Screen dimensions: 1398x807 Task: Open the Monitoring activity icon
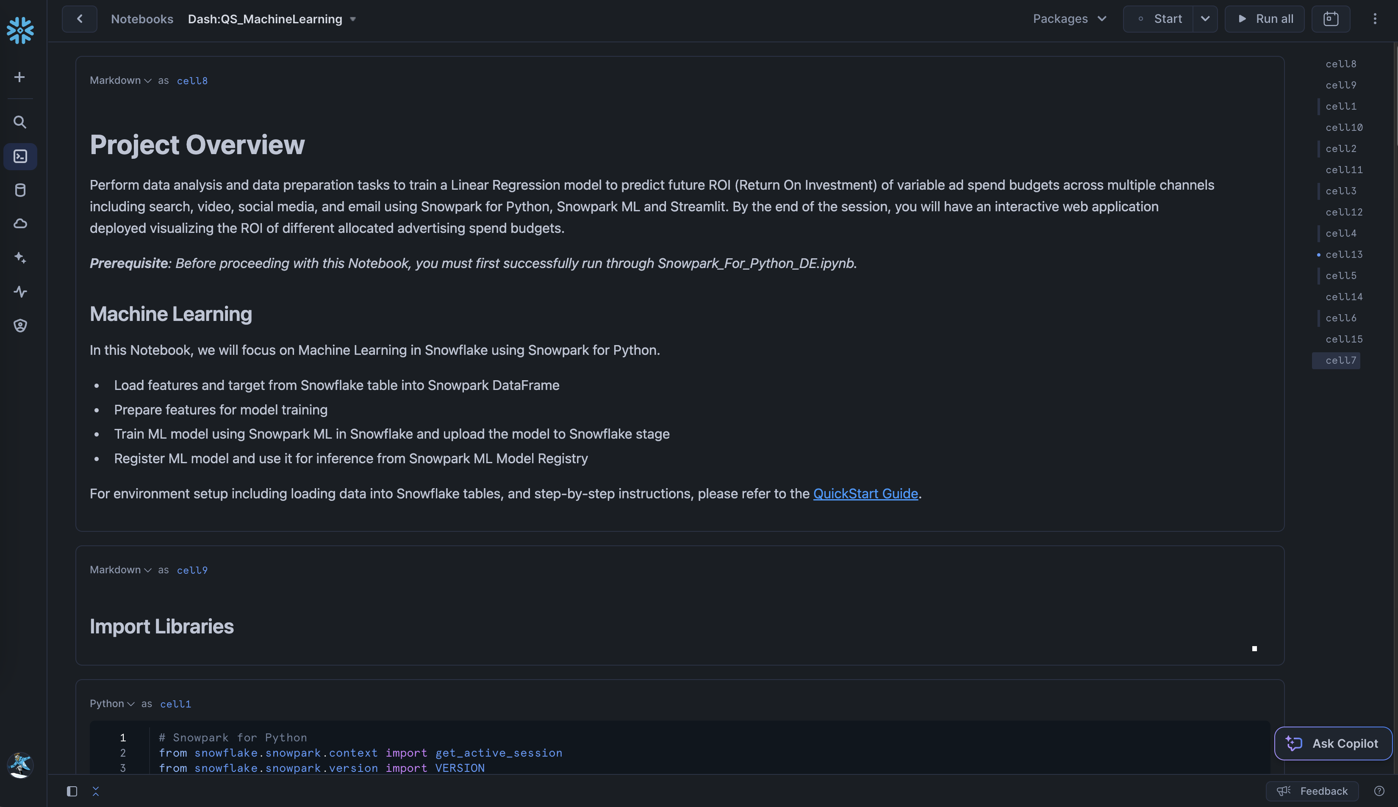[x=20, y=292]
